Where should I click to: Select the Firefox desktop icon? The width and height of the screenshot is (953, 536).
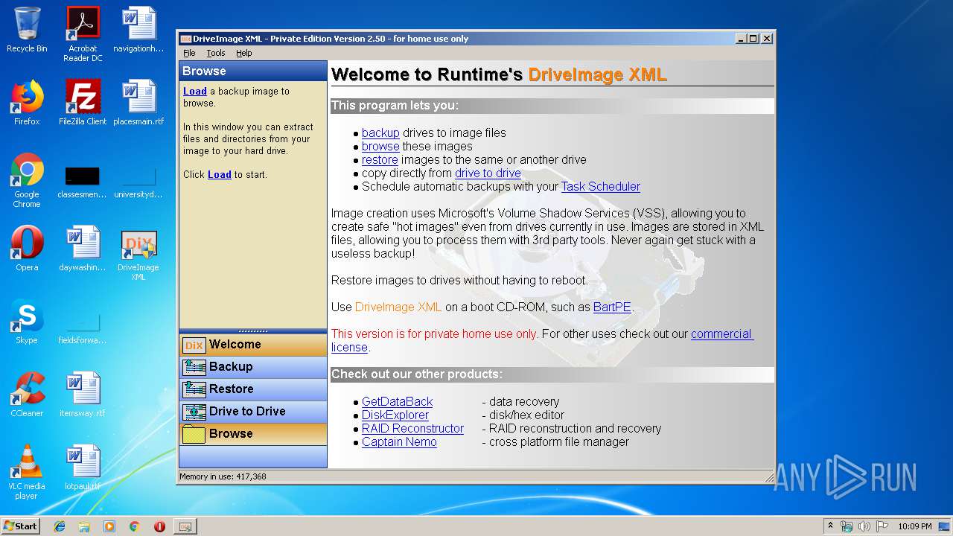pos(27,103)
